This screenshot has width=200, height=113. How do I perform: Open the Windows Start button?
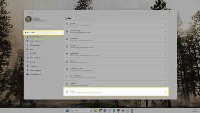click(x=67, y=111)
